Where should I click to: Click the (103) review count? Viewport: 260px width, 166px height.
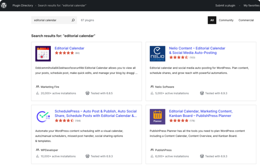[192, 57]
